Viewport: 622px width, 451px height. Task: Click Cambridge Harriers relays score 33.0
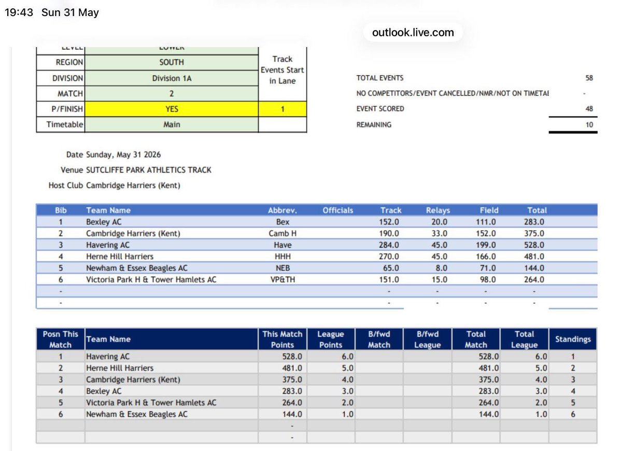[x=440, y=233]
